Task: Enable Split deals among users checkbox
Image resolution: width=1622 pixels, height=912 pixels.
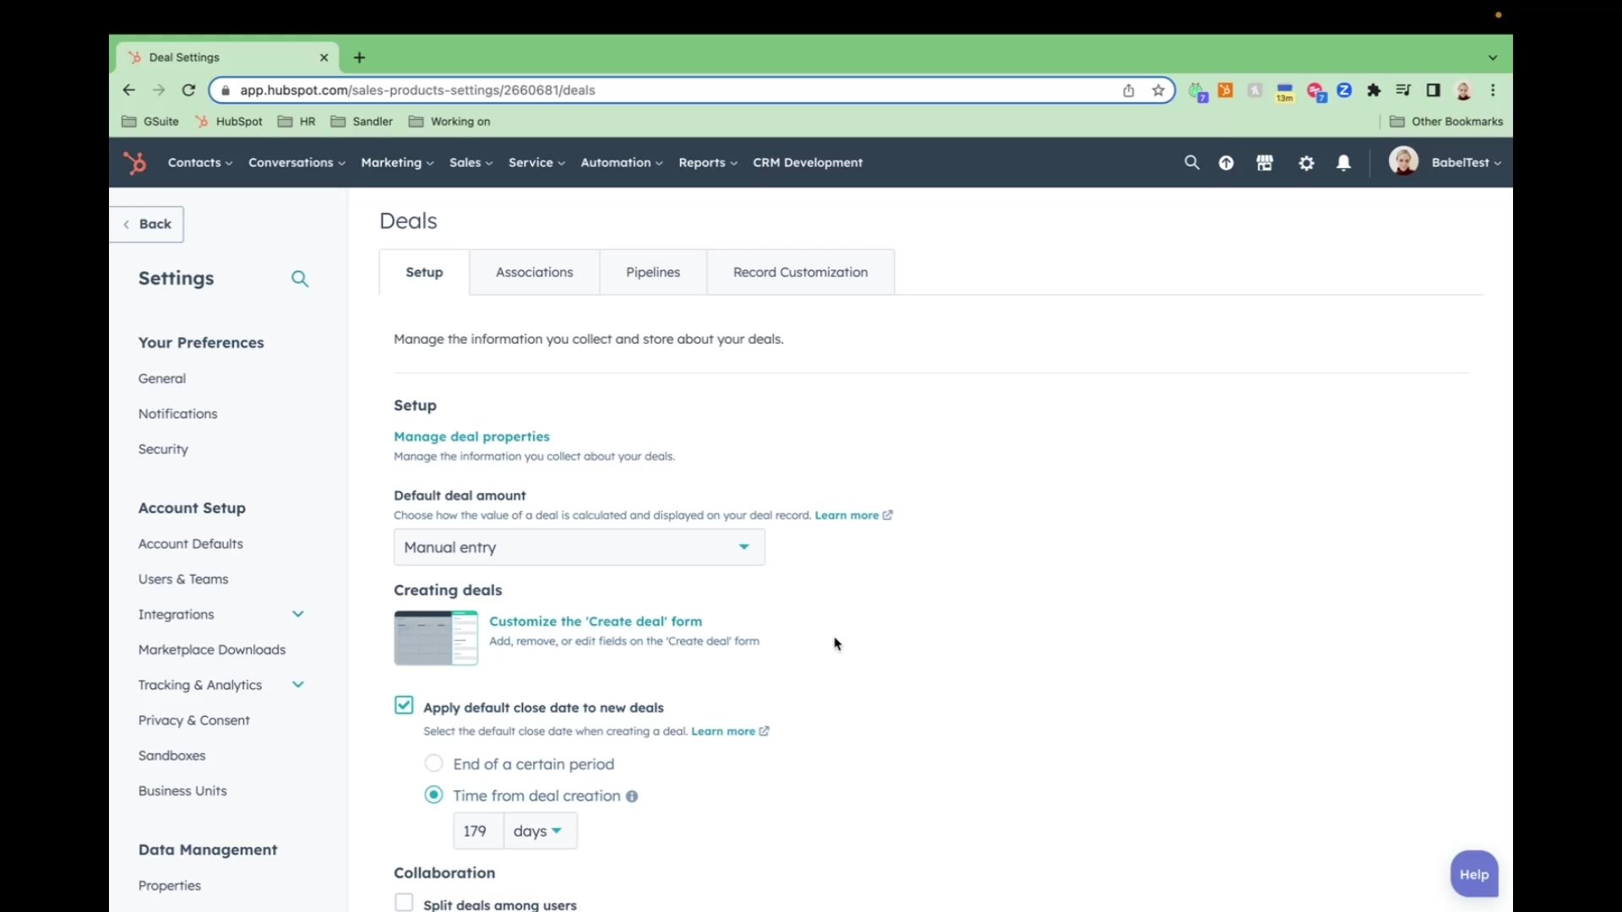Action: coord(404,903)
